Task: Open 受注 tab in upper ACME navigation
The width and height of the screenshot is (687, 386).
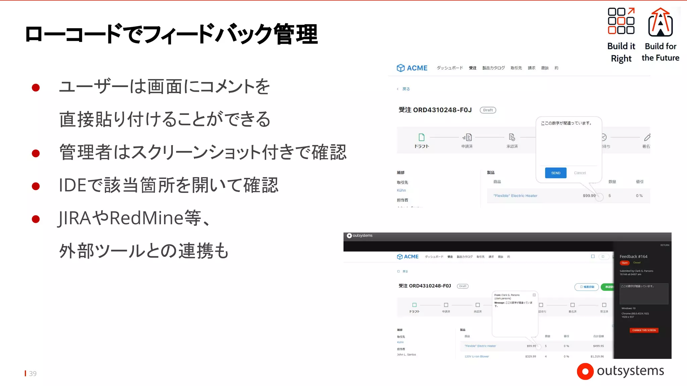Action: [x=473, y=68]
